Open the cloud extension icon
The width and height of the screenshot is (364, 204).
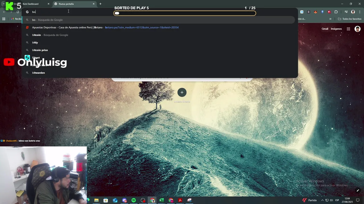point(302,12)
